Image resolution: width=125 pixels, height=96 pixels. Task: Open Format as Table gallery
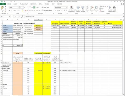tap(78, 9)
